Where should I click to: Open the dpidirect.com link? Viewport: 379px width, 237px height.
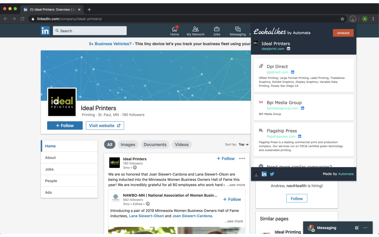277,72
